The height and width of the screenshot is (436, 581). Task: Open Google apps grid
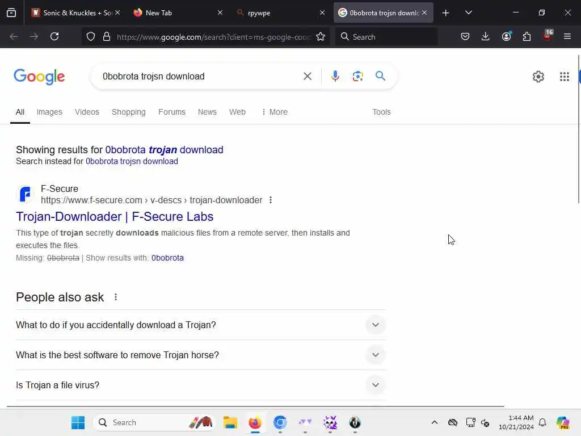pos(565,77)
